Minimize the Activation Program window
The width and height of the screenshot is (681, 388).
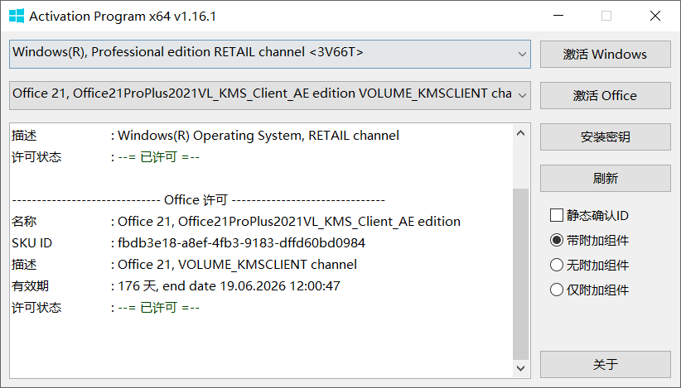click(x=558, y=16)
